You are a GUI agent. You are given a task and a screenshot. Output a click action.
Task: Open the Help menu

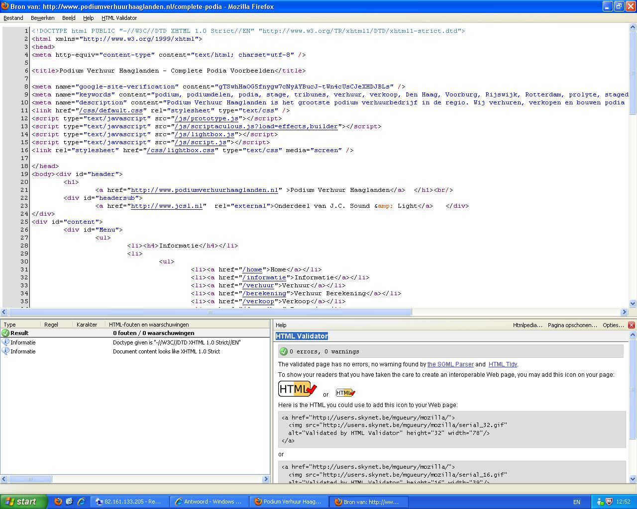88,18
